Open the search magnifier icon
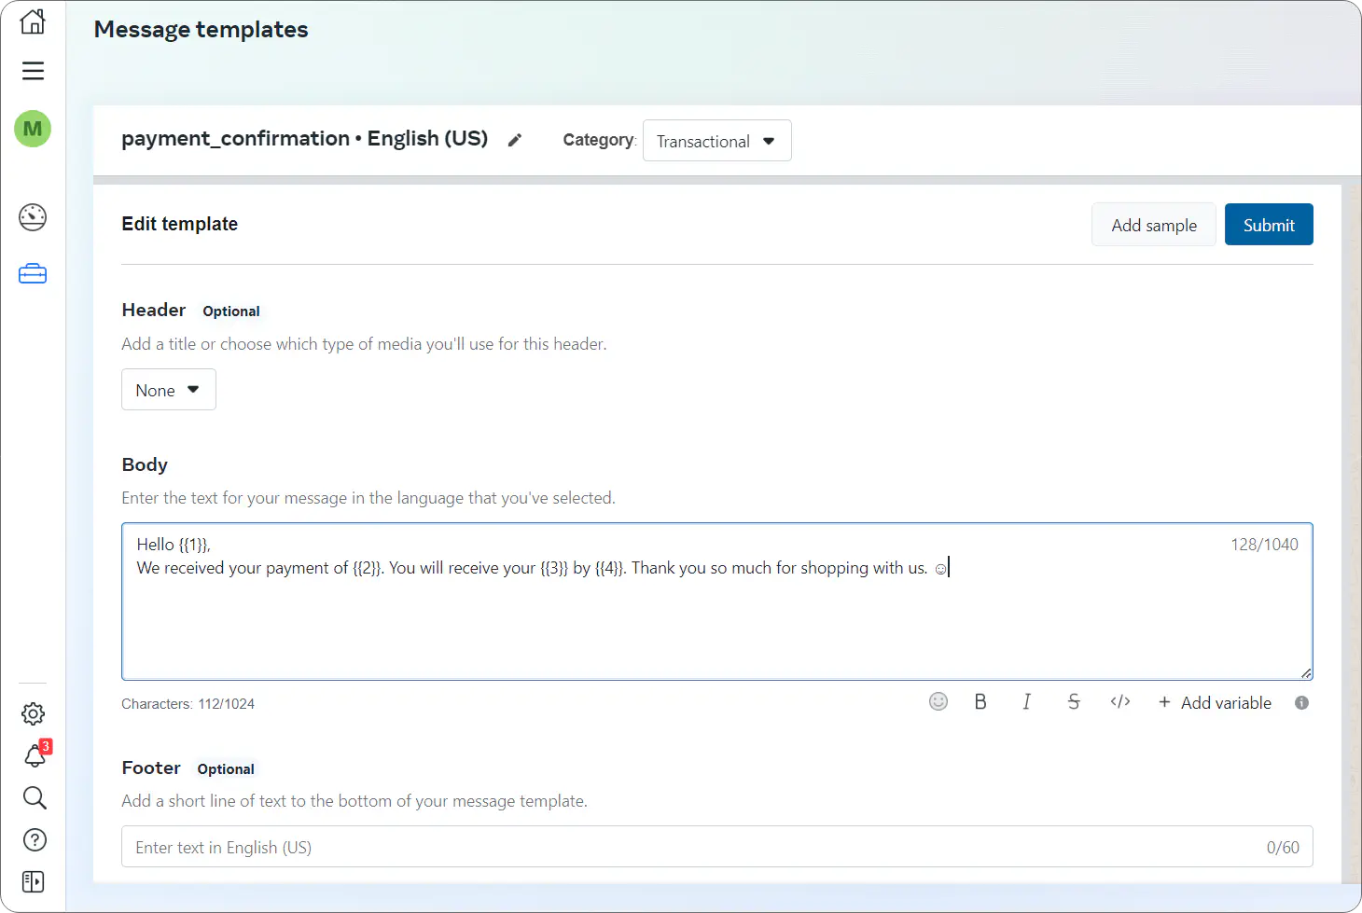 (35, 797)
